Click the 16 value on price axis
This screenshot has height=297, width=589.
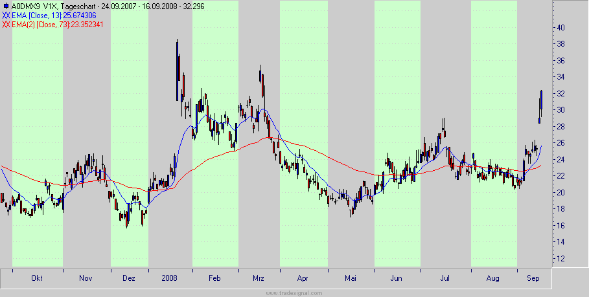click(560, 226)
